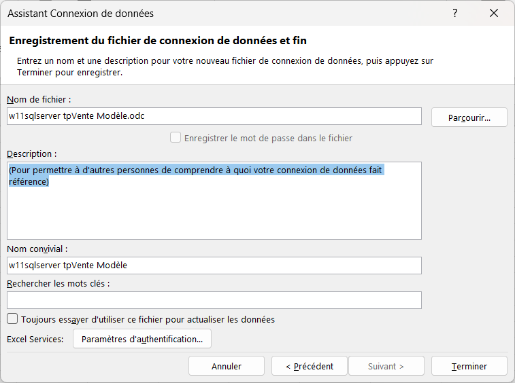Screen dimensions: 515x383
Task: Enable always use this file to refresh data
Action: pyautogui.click(x=12, y=318)
